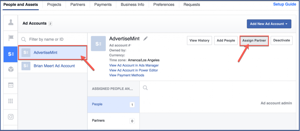
Task: Open the Product Catalogs cube icon
Action: tap(11, 70)
